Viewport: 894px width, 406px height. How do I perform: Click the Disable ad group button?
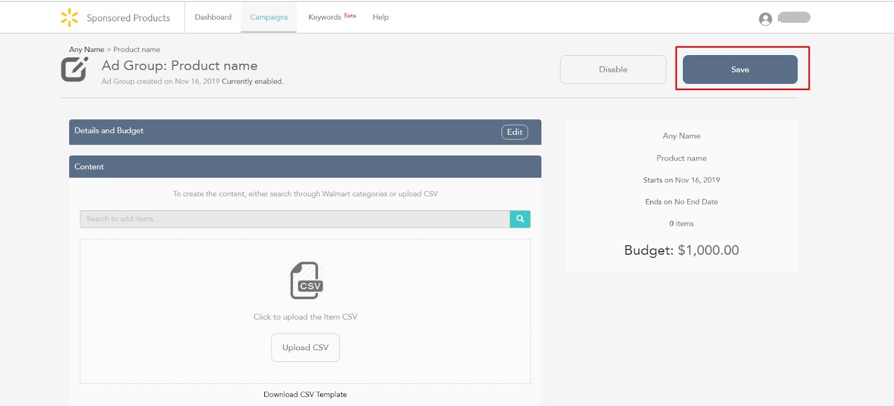point(613,69)
